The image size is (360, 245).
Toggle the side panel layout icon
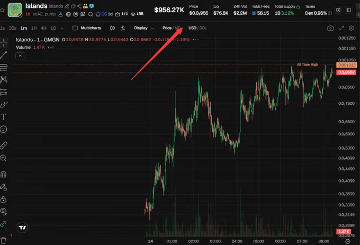[349, 10]
